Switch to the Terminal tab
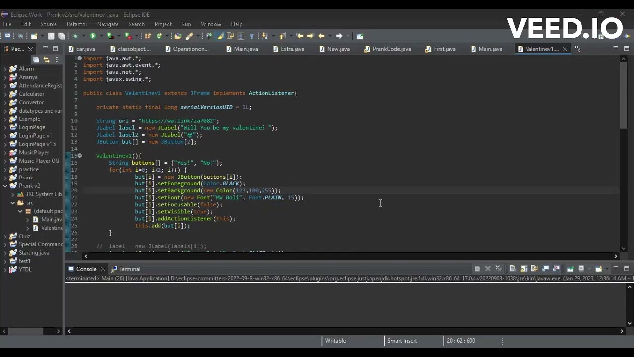 point(126,269)
